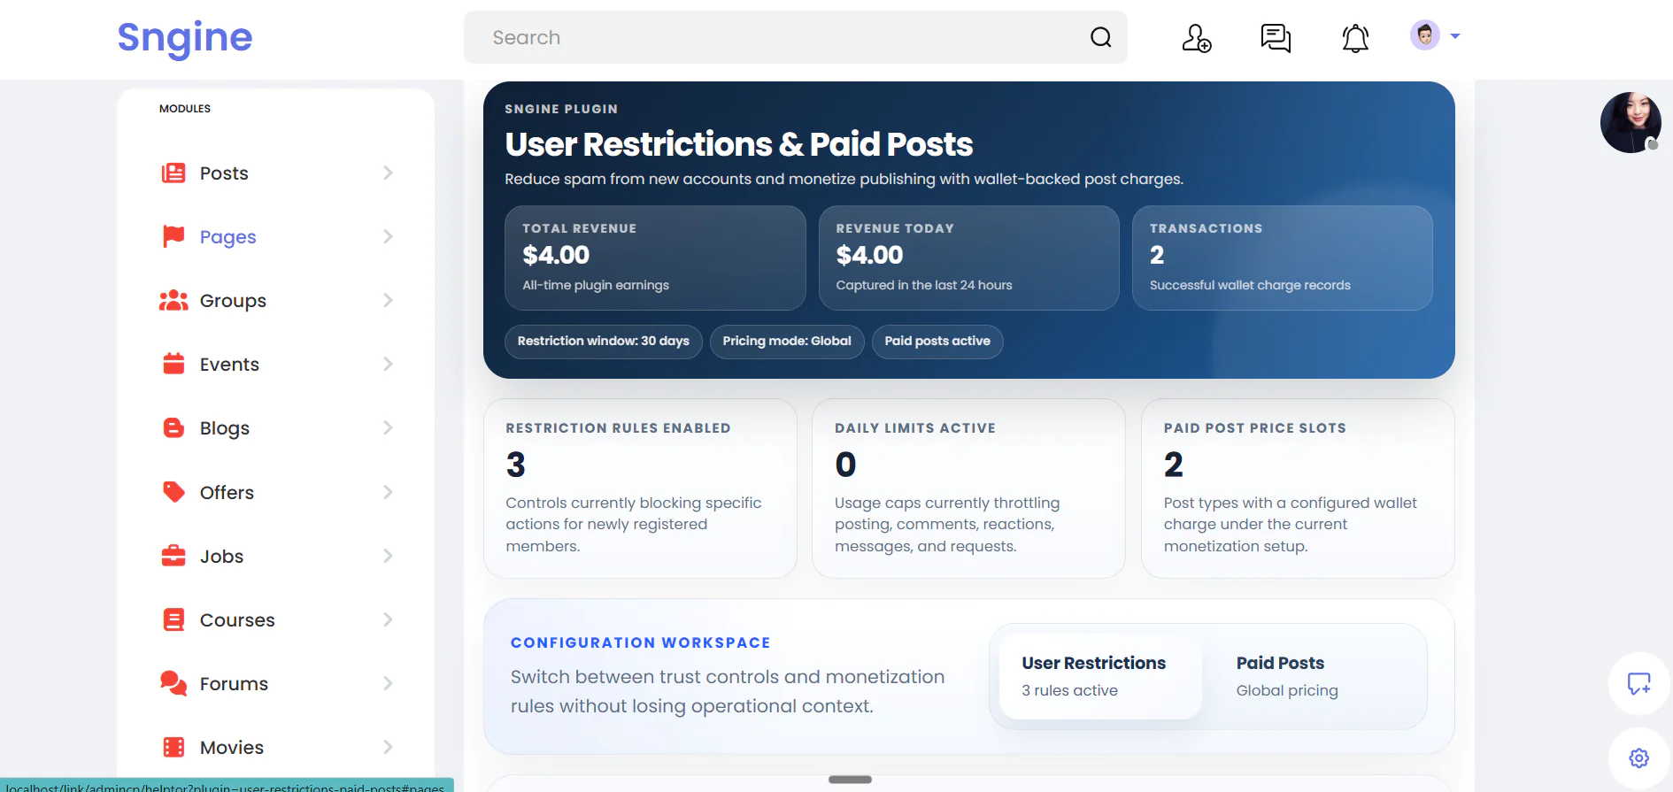Click the Transactions card
Image resolution: width=1673 pixels, height=792 pixels.
tap(1283, 258)
